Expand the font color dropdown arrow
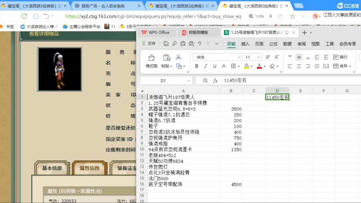The height and width of the screenshot is (203, 361). tap(265, 66)
